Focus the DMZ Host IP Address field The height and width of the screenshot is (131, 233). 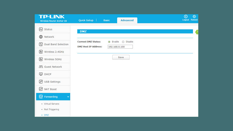click(x=120, y=47)
